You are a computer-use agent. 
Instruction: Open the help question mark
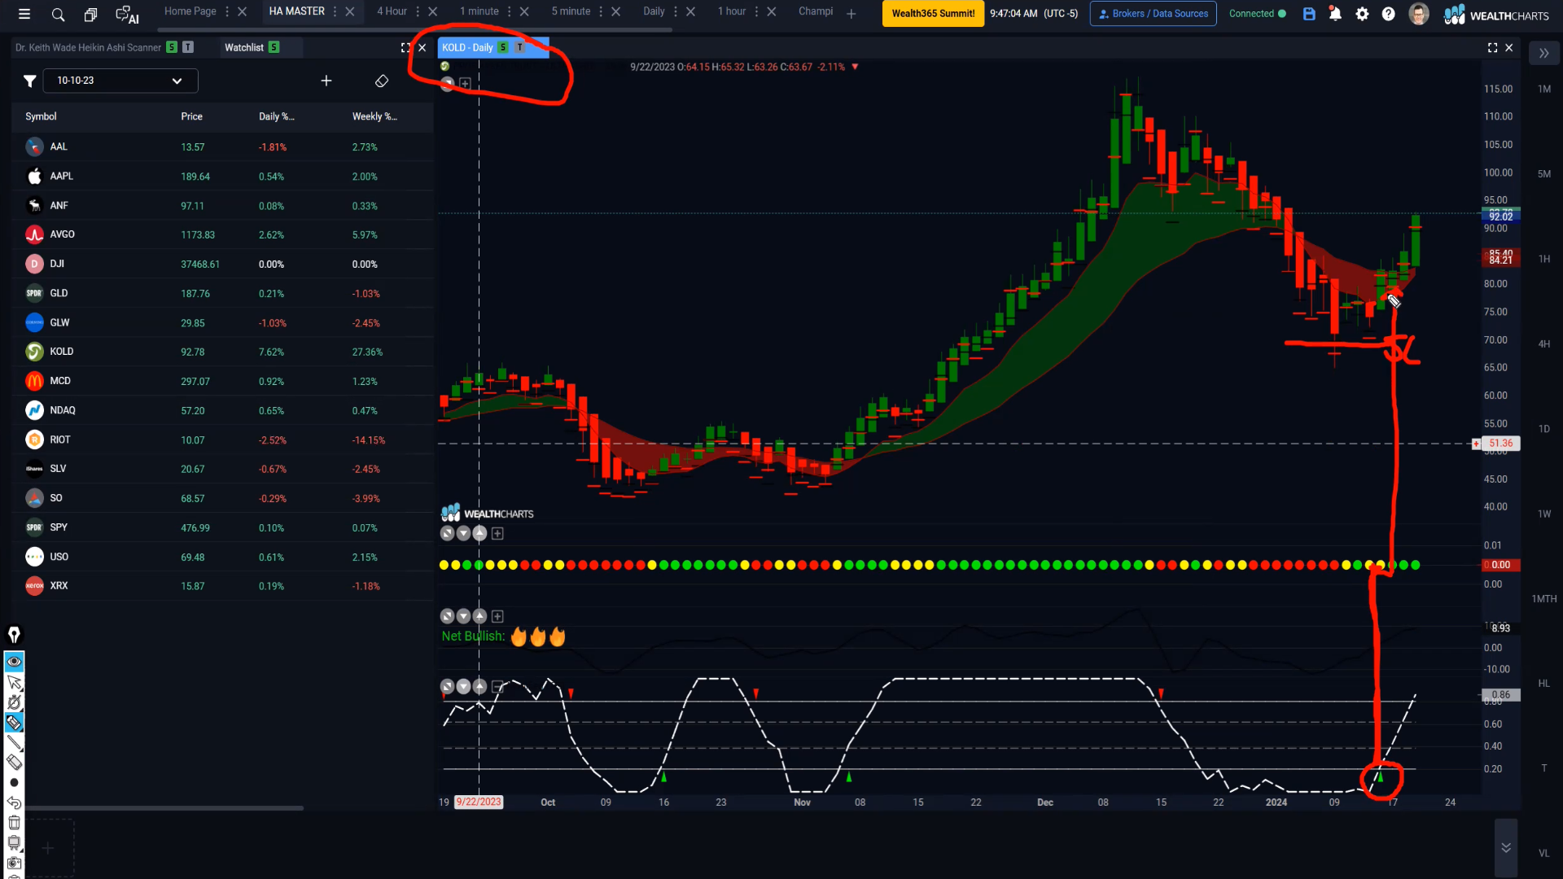(1389, 14)
